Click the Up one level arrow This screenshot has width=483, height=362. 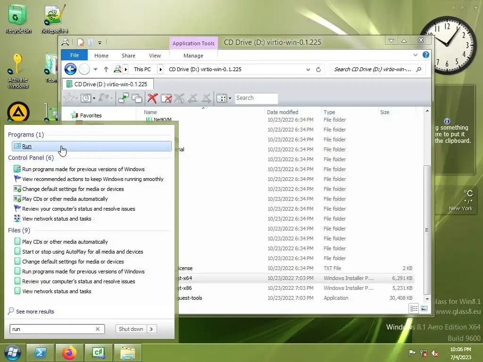(106, 69)
